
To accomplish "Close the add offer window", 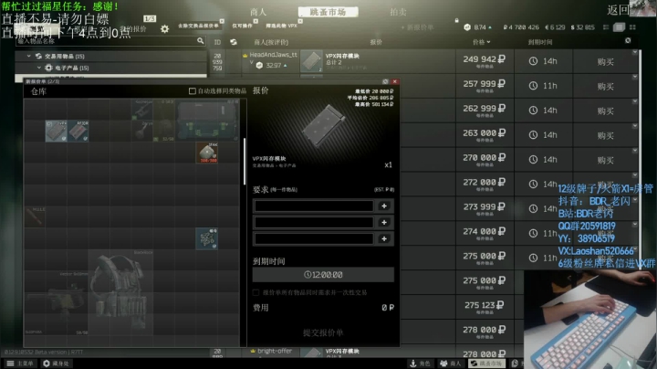I will [x=395, y=81].
